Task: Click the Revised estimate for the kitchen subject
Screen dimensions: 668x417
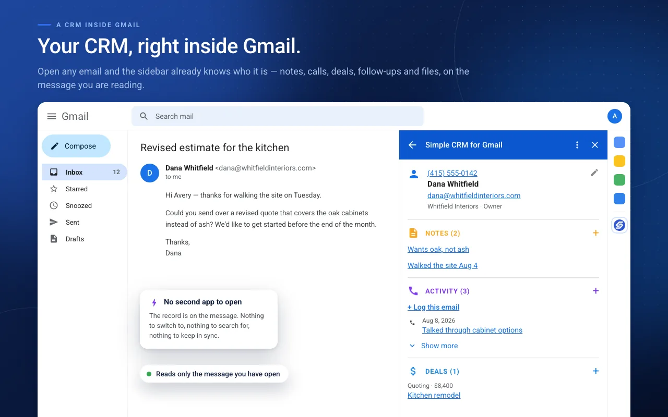Action: (214, 148)
